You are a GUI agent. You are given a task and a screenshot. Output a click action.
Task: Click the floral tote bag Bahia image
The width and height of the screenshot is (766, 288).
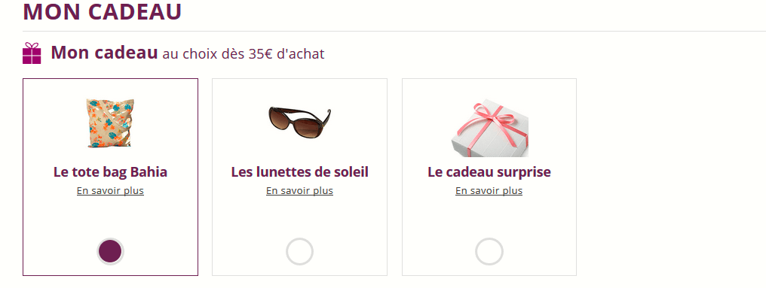[110, 123]
